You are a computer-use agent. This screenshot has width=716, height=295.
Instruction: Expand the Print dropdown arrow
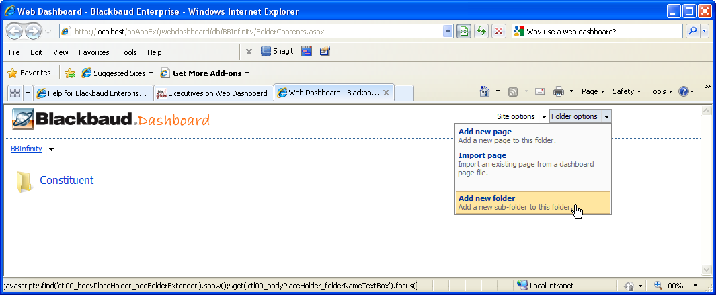pos(571,92)
